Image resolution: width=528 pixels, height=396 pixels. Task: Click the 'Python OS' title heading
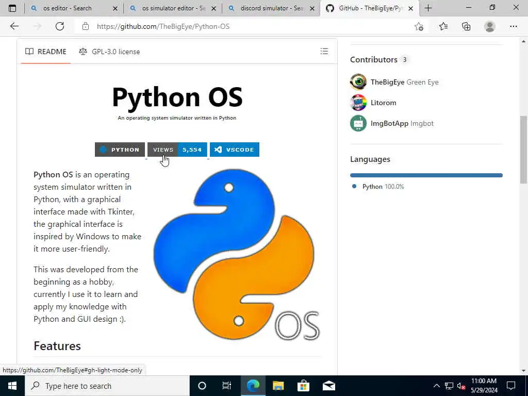point(177,97)
